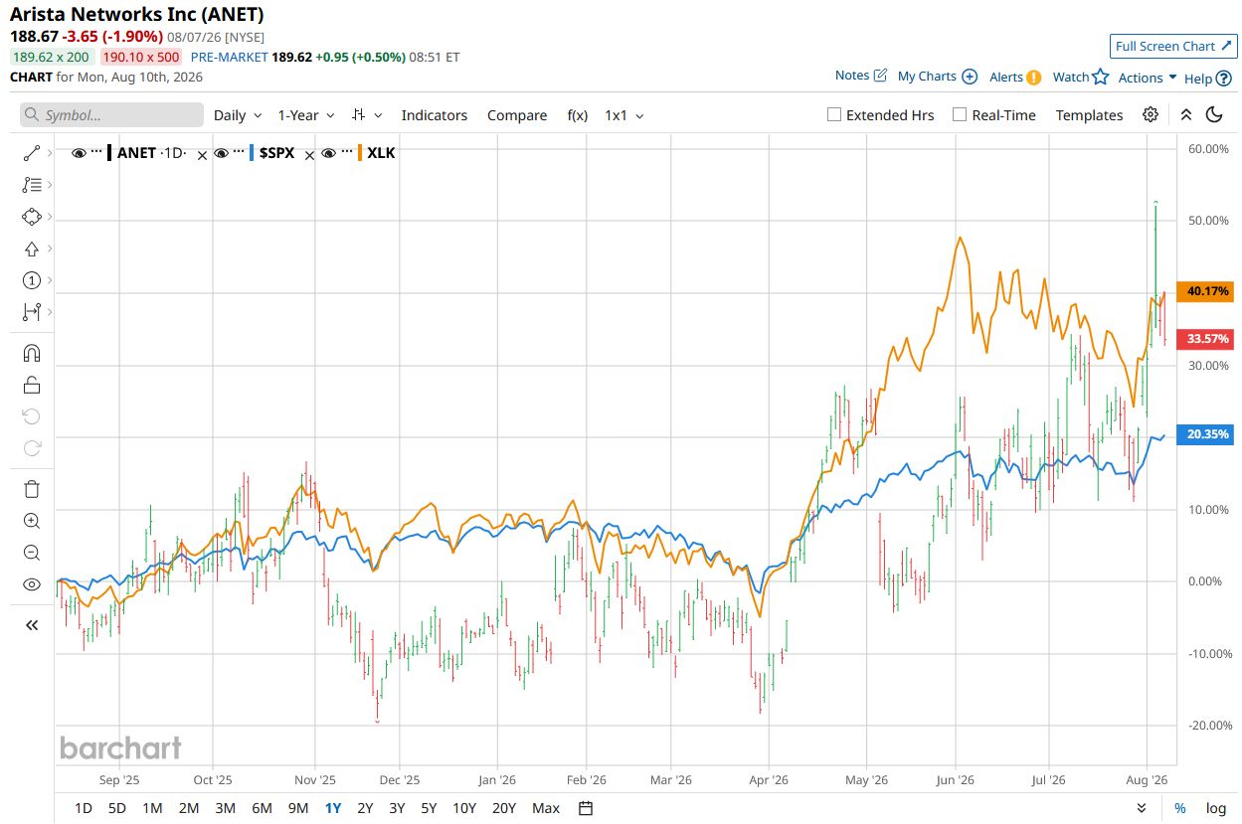Screen dimensions: 1242x824
Task: Switch to dark mode moon icon
Action: [1214, 114]
